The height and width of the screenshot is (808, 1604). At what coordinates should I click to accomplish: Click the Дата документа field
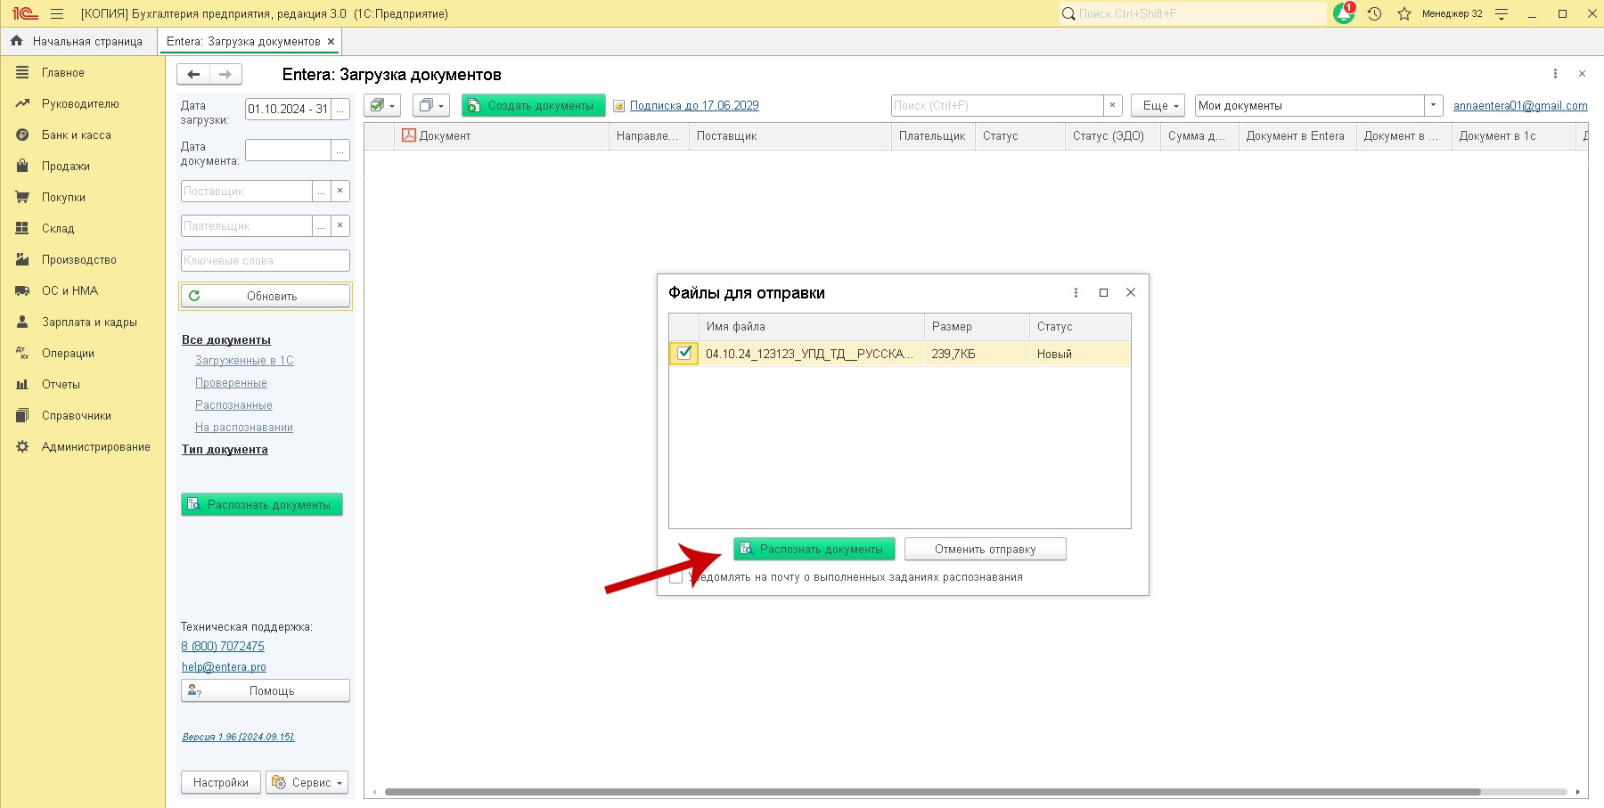coord(288,151)
